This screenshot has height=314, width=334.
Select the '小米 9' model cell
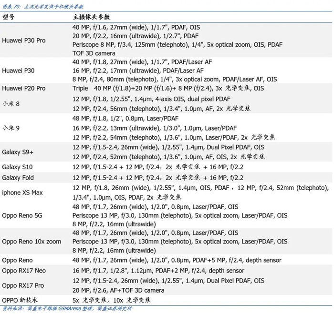[x=11, y=128]
